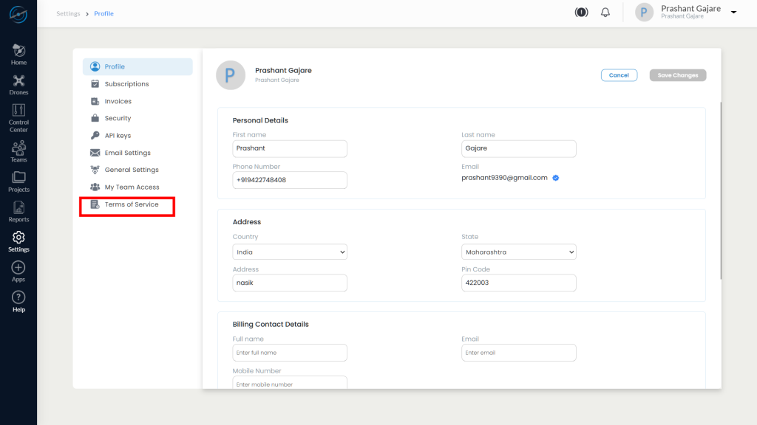Open notifications via the bell icon
This screenshot has height=425, width=757.
click(605, 12)
